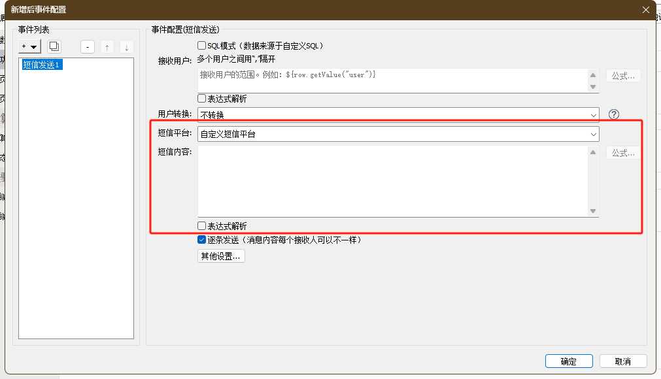661x379 pixels.
Task: Click scroll down arrow in 短信内容 box
Action: click(593, 211)
